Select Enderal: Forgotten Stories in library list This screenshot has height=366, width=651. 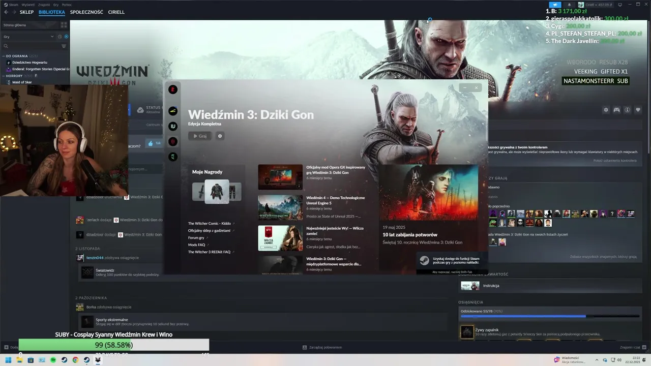[x=38, y=69]
